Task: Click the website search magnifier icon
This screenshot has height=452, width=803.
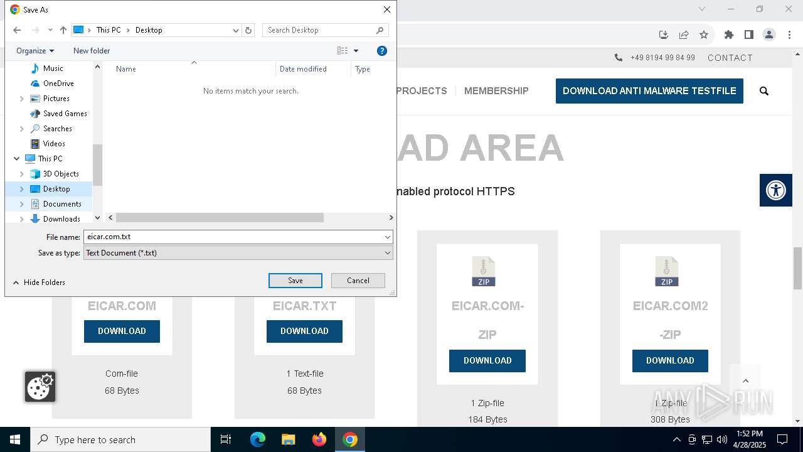Action: tap(764, 91)
